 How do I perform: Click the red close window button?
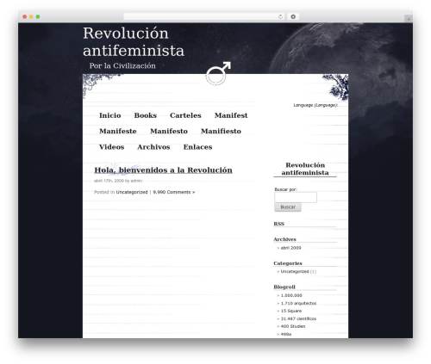point(25,16)
